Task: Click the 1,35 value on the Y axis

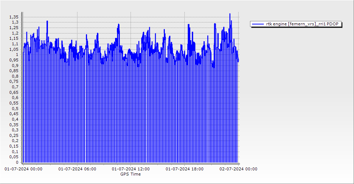Action: coord(14,17)
